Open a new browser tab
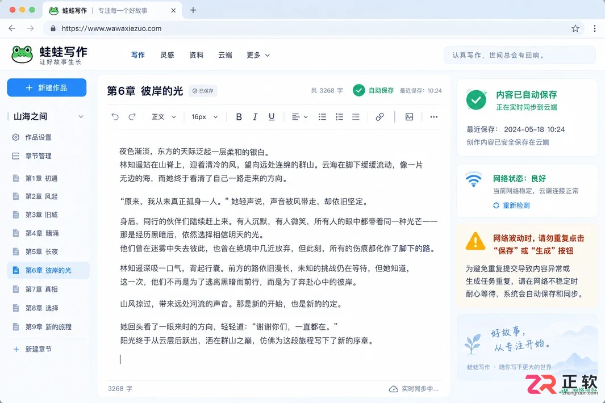Screen dimensions: 605x403 coord(193,10)
